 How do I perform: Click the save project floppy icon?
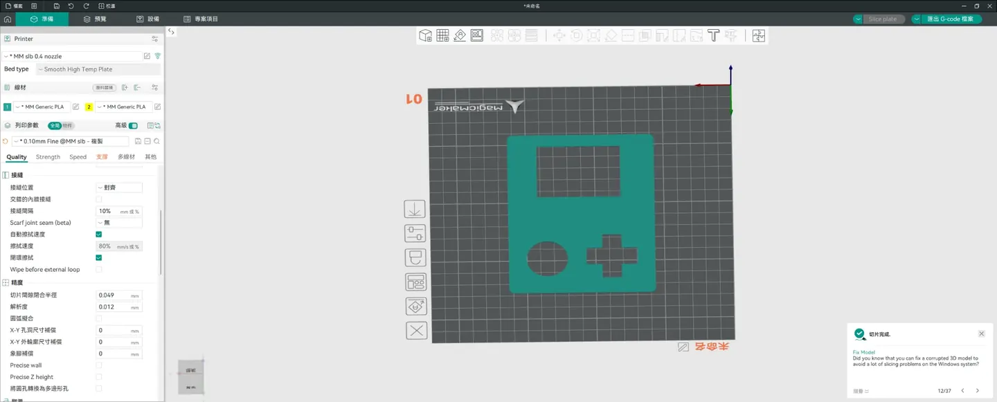(56, 6)
